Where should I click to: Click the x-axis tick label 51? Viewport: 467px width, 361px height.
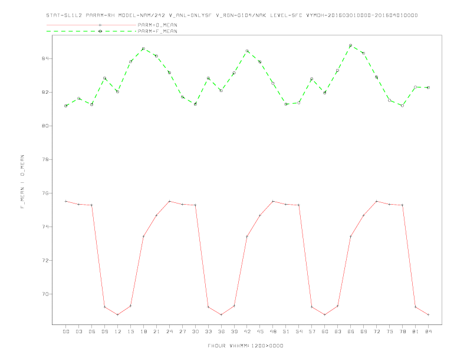286,332
